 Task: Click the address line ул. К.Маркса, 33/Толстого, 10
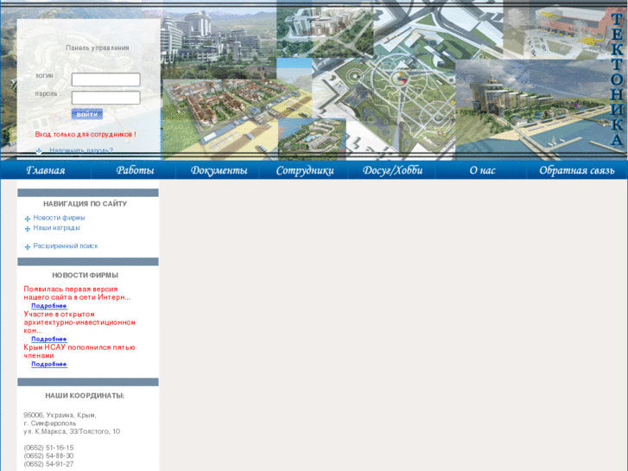click(72, 431)
